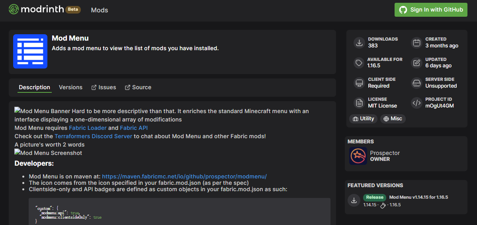This screenshot has height=225, width=477.
Task: Click the updated pencil icon
Action: click(416, 63)
